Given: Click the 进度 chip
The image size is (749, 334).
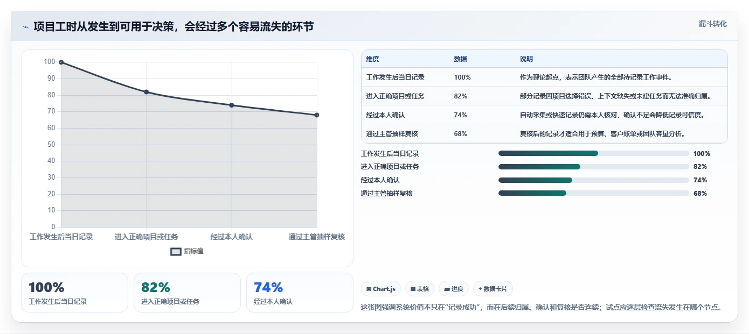Looking at the screenshot, I should tap(454, 289).
